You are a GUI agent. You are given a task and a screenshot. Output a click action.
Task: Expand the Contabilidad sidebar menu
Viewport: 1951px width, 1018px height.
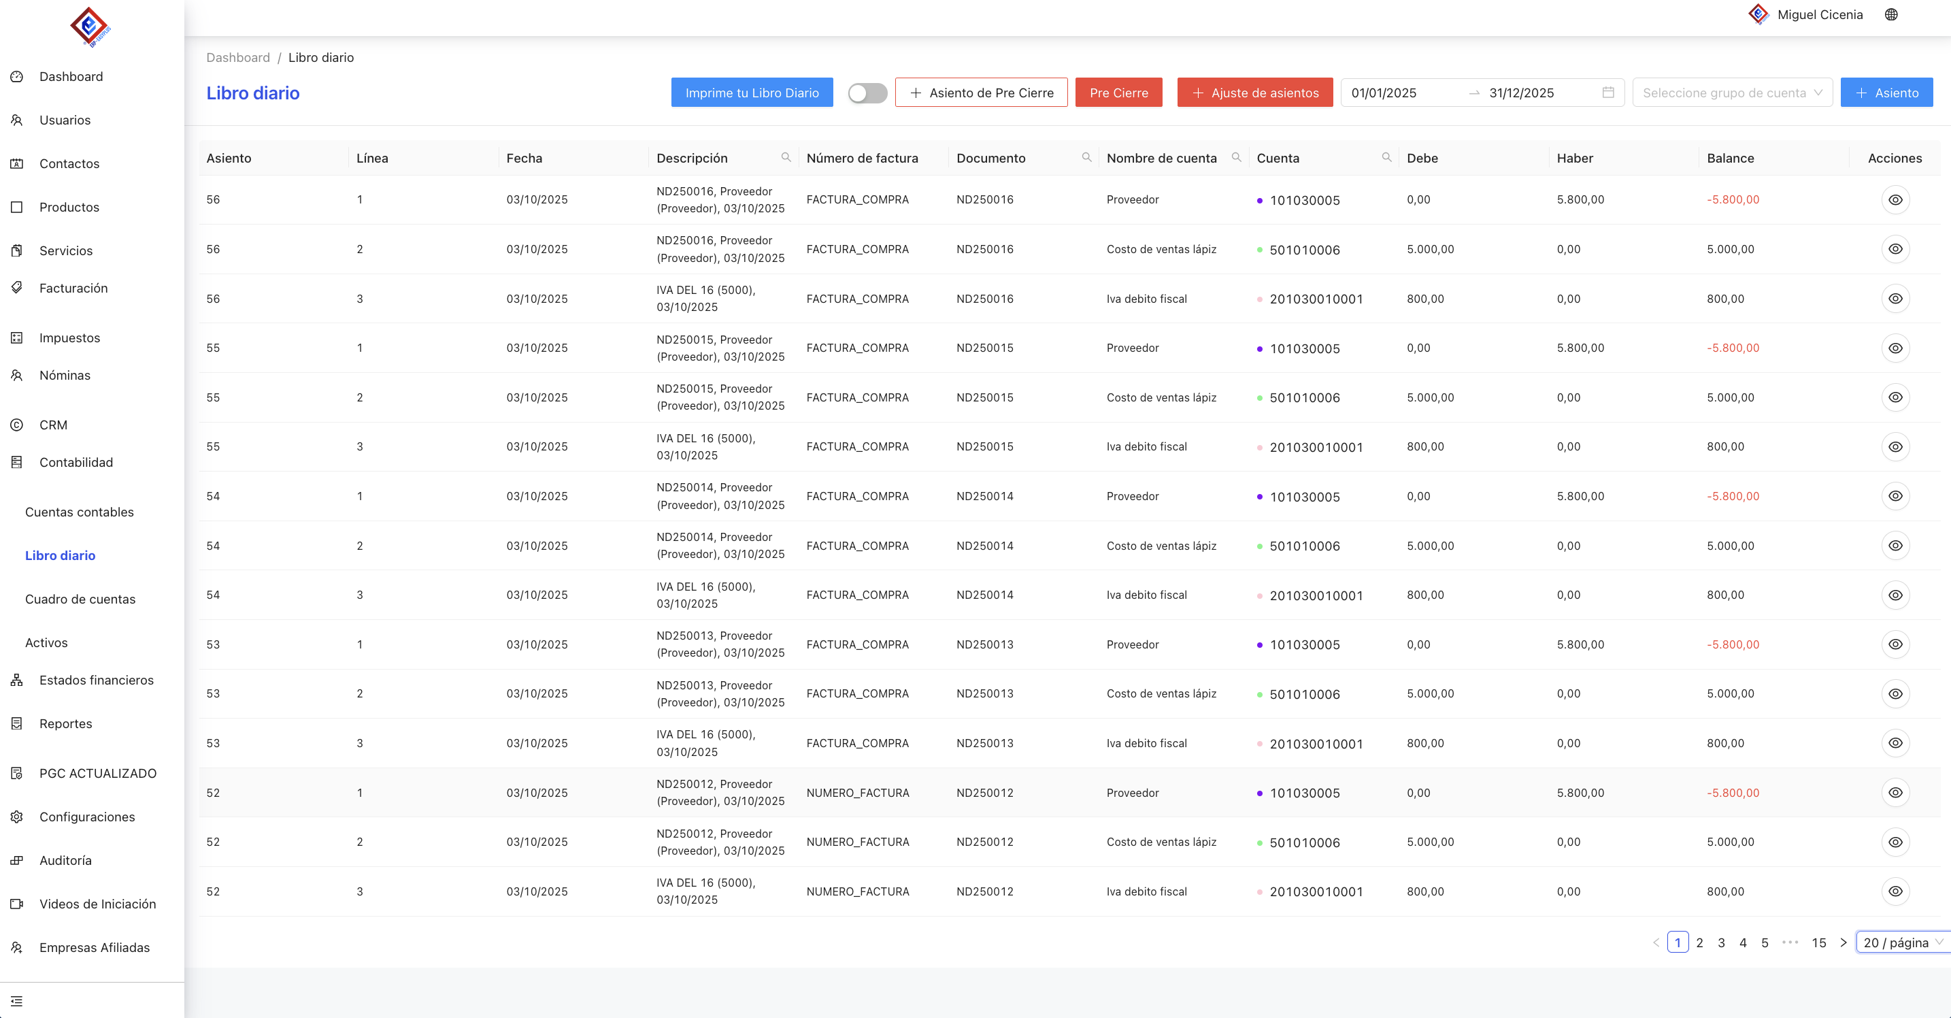click(x=76, y=462)
